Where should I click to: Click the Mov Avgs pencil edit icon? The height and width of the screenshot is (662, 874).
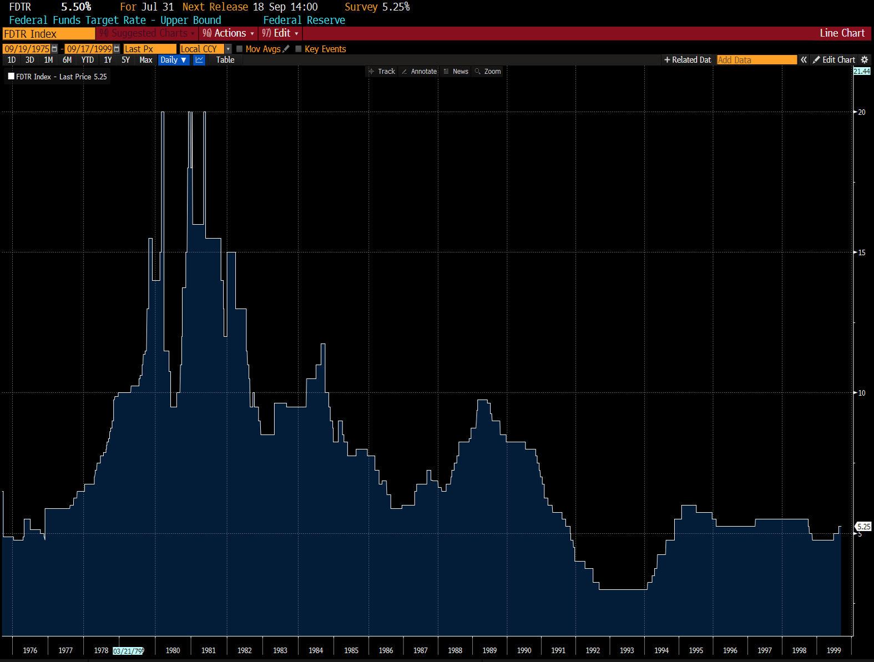286,49
